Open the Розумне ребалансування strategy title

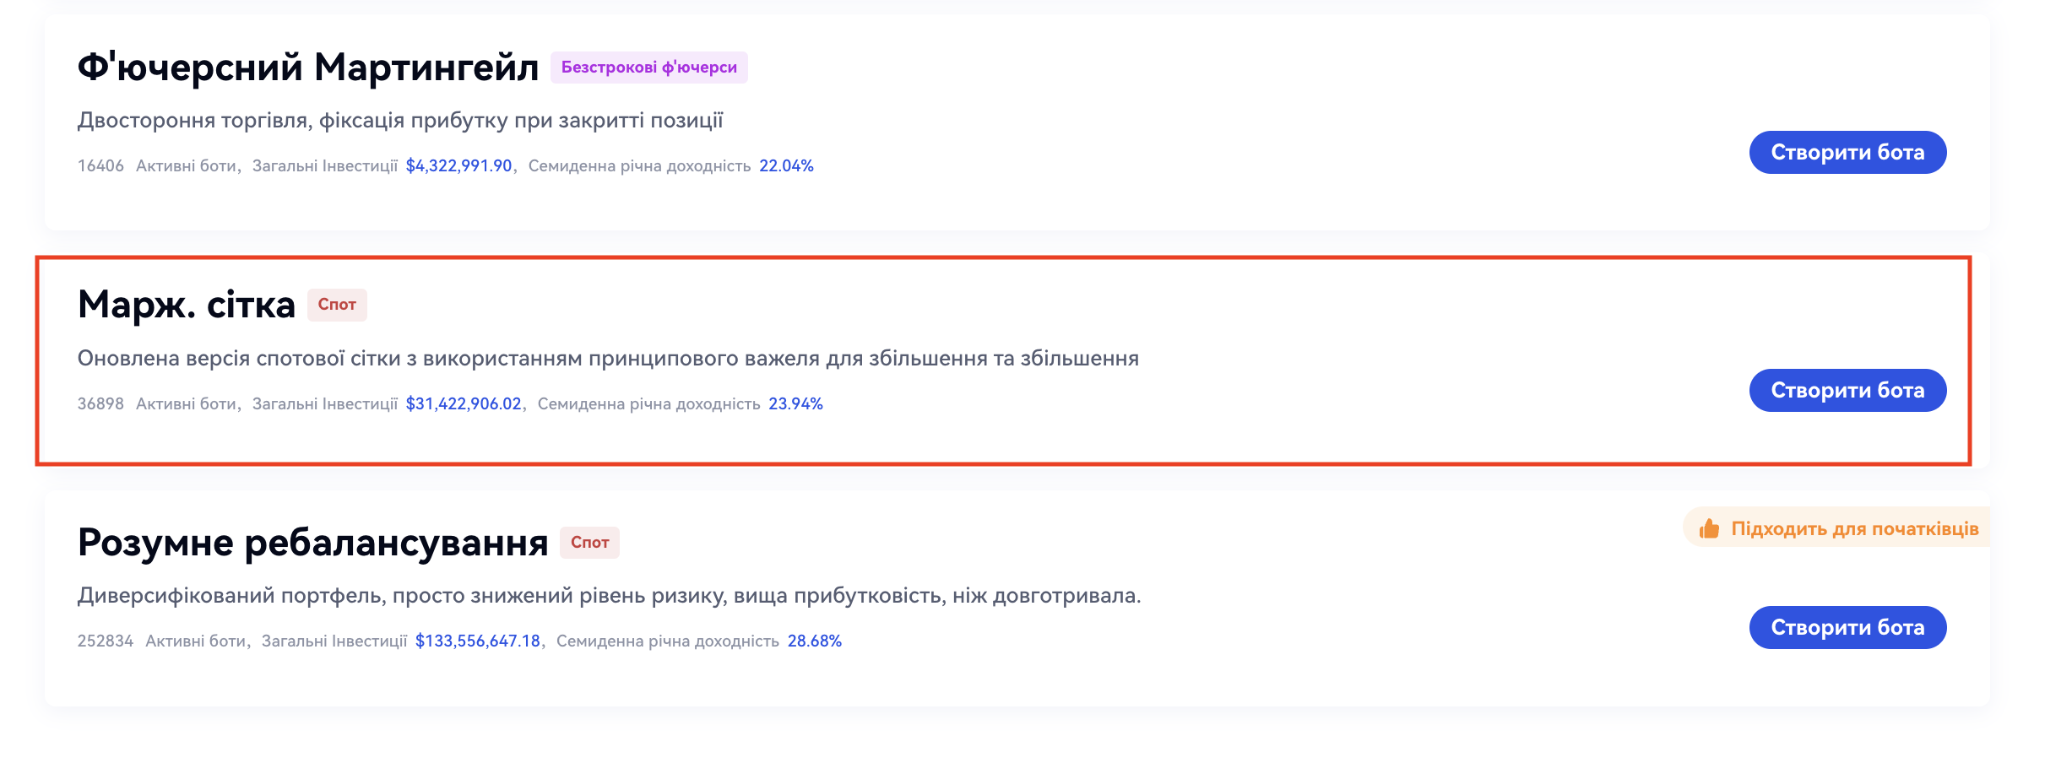tap(312, 543)
